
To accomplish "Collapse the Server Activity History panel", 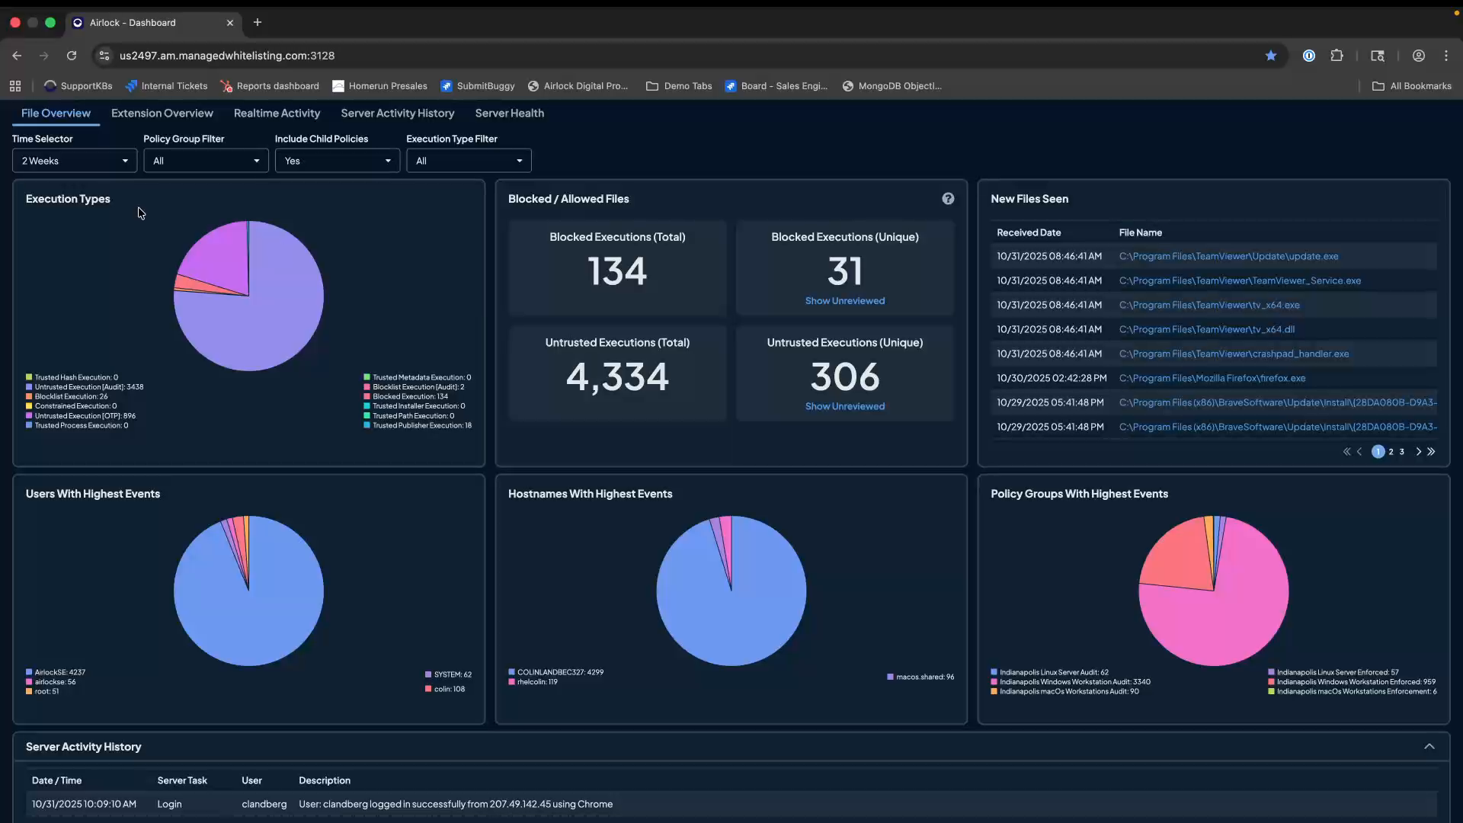I will point(1430,747).
